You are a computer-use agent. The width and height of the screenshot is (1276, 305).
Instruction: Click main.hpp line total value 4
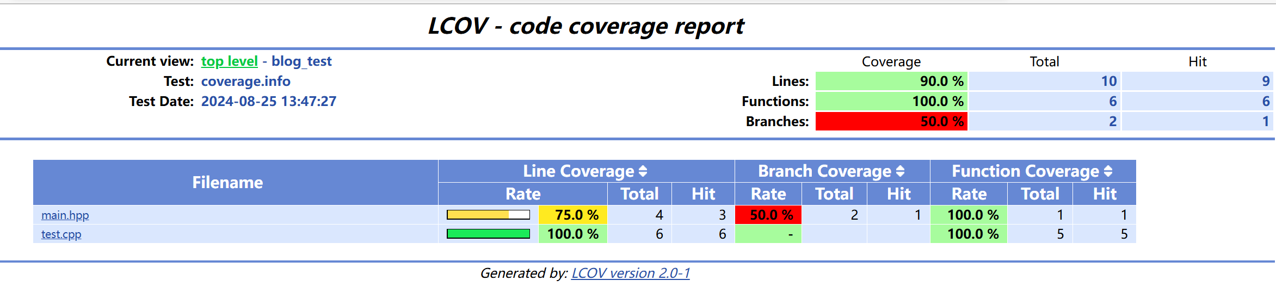659,215
